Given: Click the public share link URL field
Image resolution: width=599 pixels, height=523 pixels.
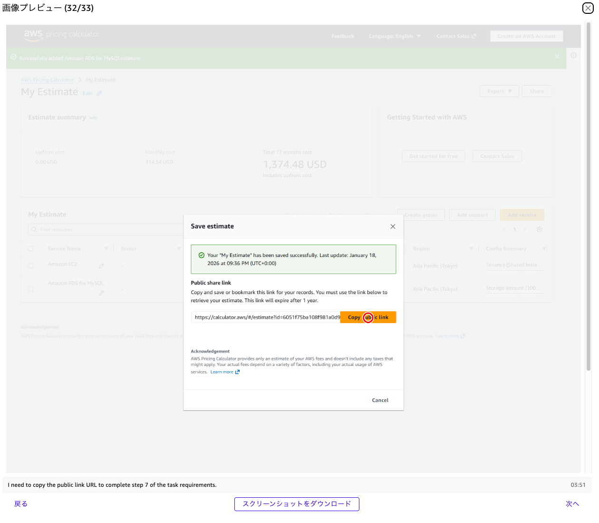Looking at the screenshot, I should (x=266, y=317).
